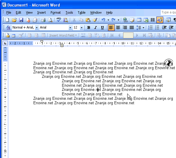Screen dimensions: 176x158
Task: Click the Word icon in title bar
Action: [x=4, y=5]
